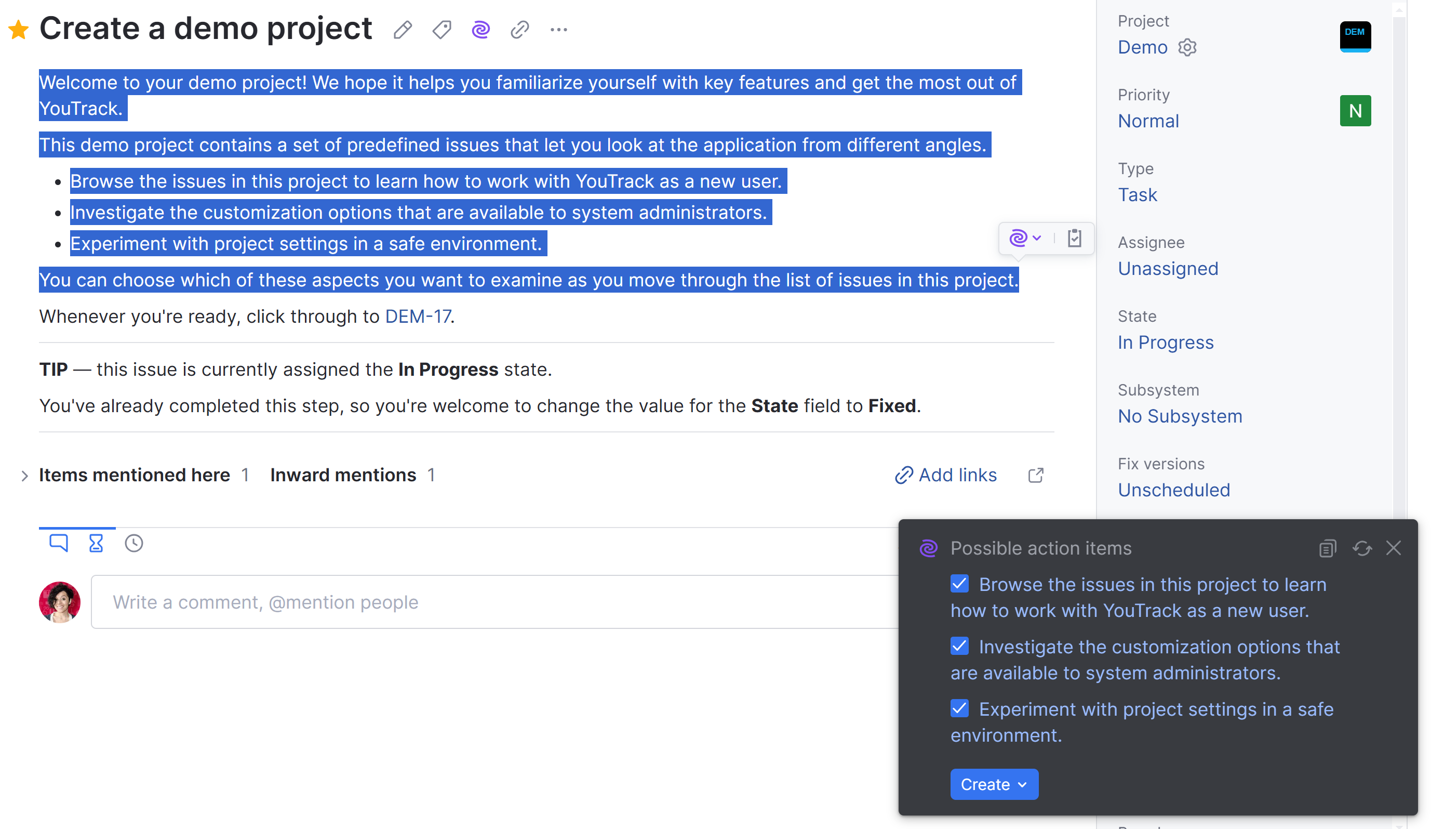Click the link icon in the title toolbar
The height and width of the screenshot is (829, 1444).
point(519,30)
